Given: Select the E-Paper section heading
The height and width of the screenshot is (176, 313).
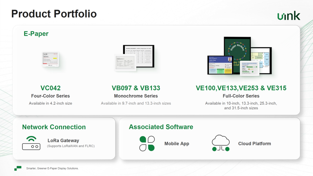Looking at the screenshot, I should 36,34.
